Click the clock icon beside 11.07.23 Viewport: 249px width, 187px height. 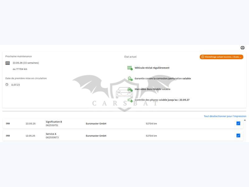7,84
